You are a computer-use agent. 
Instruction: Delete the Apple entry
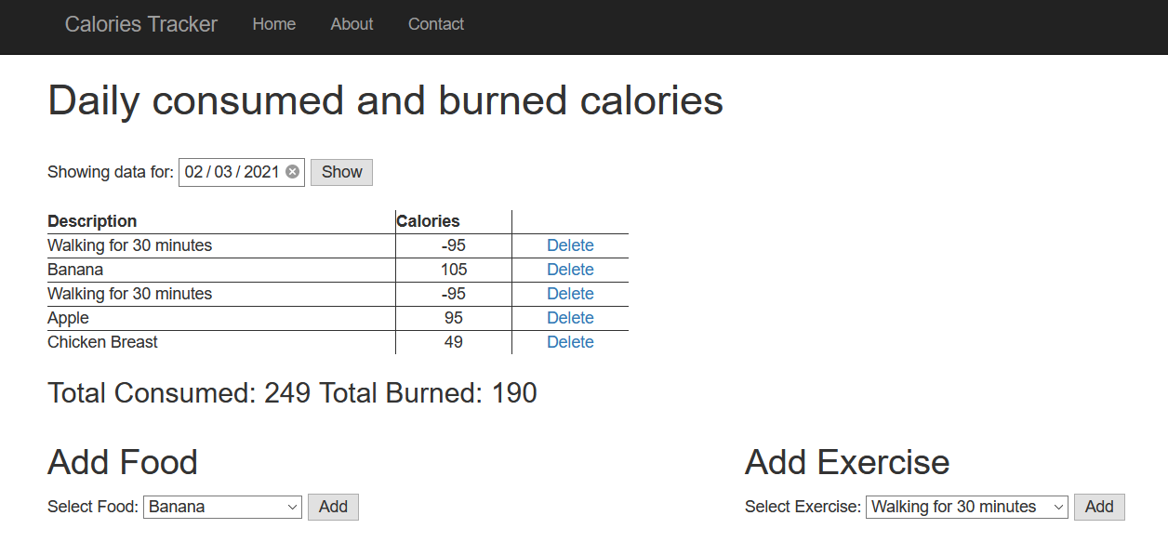coord(570,318)
